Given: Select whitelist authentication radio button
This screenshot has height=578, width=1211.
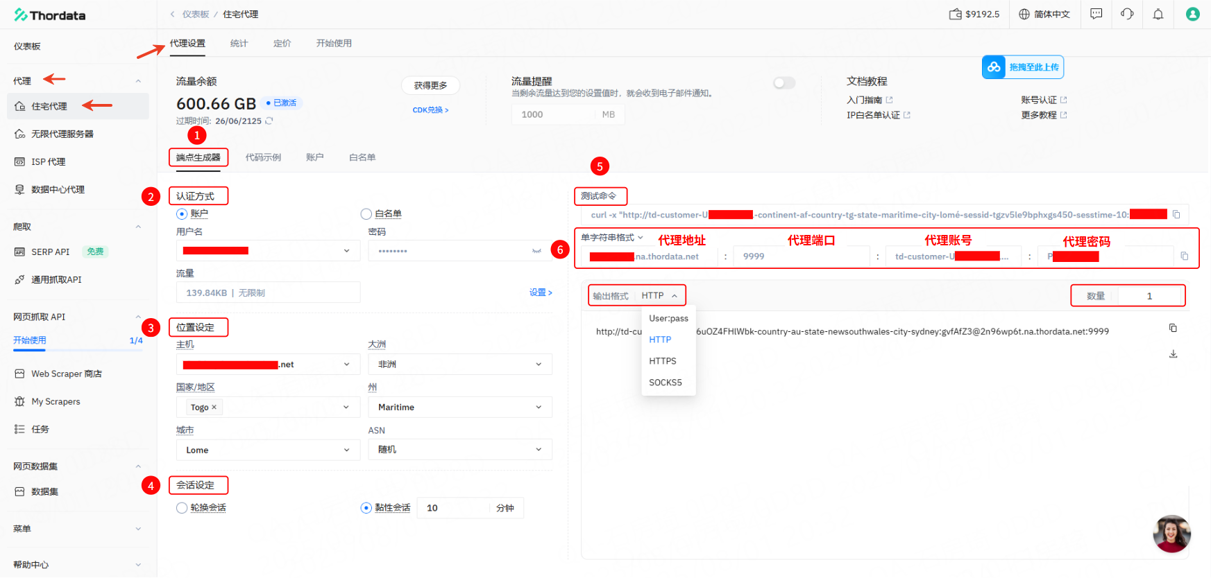Looking at the screenshot, I should pyautogui.click(x=366, y=213).
